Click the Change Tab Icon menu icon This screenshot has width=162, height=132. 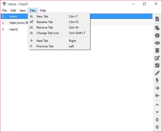pyautogui.click(x=31, y=33)
